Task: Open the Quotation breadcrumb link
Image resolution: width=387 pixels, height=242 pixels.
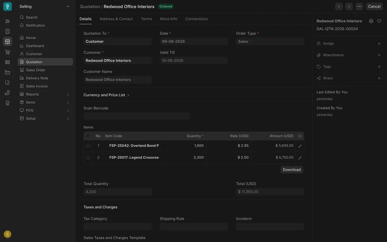Action: click(90, 6)
